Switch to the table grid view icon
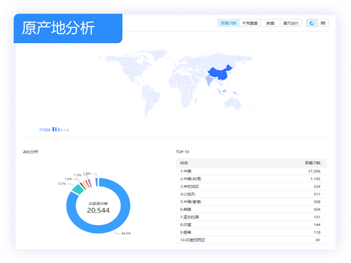Image resolution: width=351 pixels, height=263 pixels. 323,23
